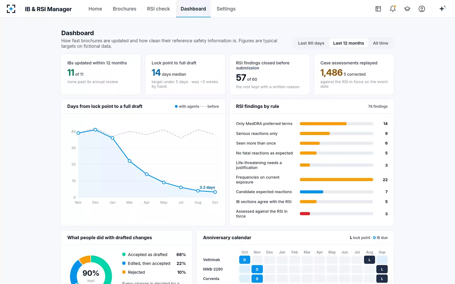The width and height of the screenshot is (455, 284).
Task: Click Corventa's D marker in November
Action: pos(257,279)
